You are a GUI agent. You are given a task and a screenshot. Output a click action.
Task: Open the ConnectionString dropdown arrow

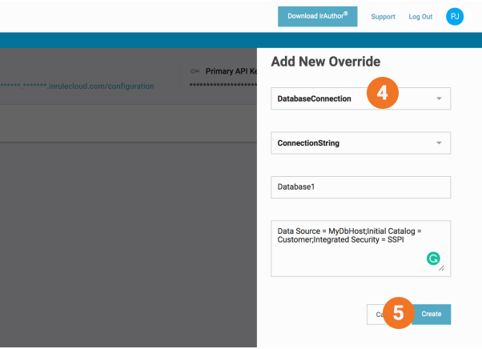pyautogui.click(x=439, y=143)
